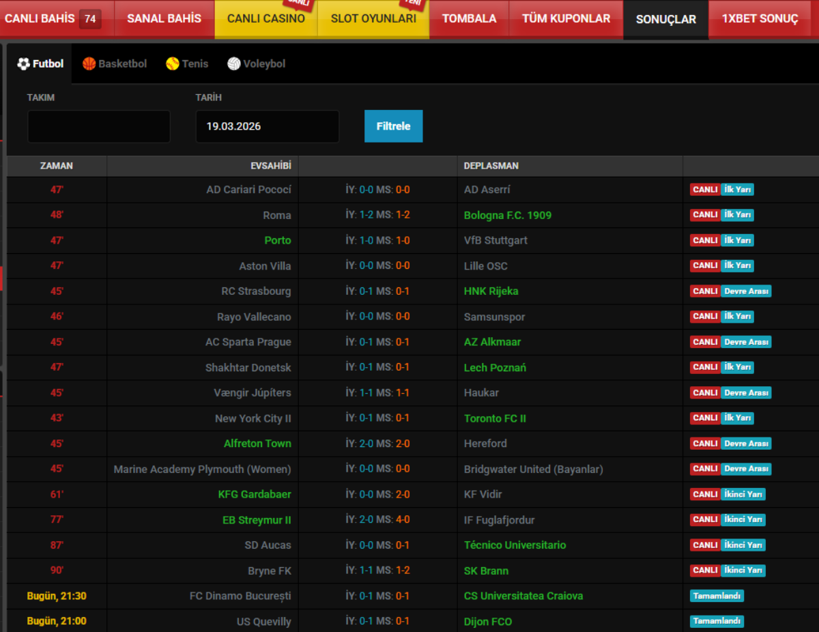
Task: Click İlk Yarı badge in Lille OSC row
Action: (x=737, y=265)
